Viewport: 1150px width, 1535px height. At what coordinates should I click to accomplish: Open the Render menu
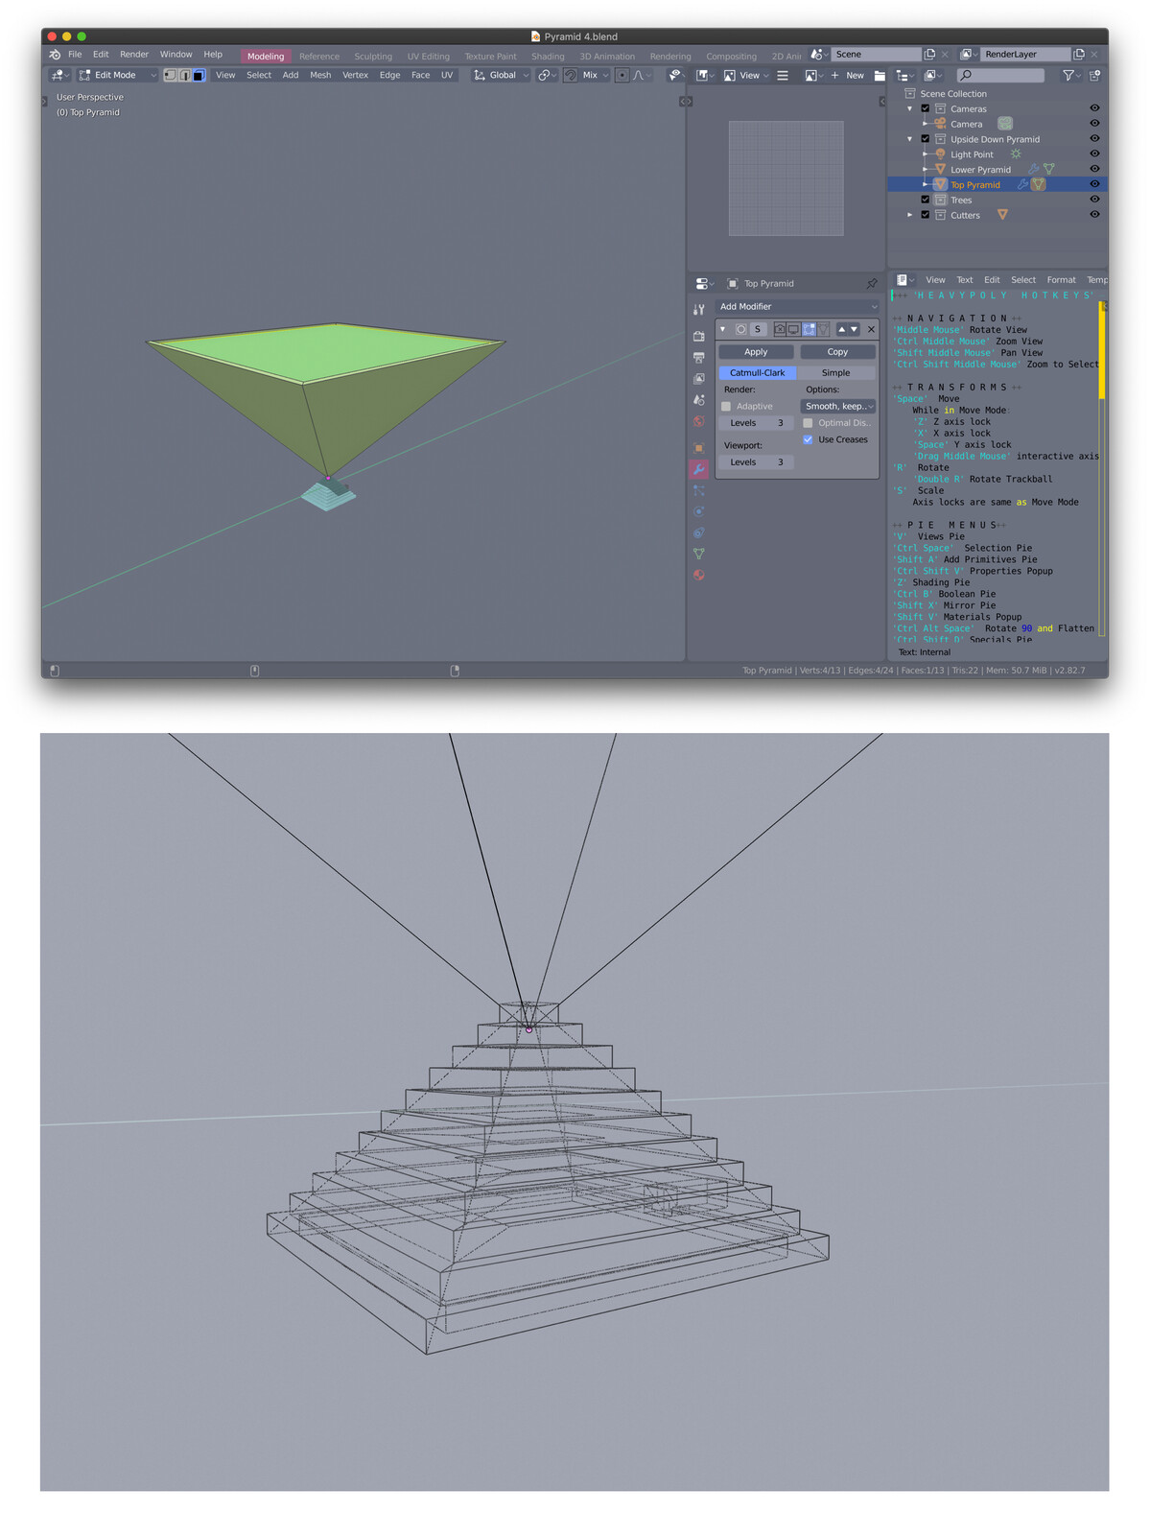[134, 55]
